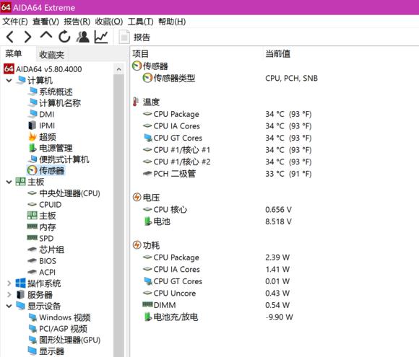Click the 电源管理 battery icon
Viewport: 419px width, 357px height.
(x=33, y=148)
